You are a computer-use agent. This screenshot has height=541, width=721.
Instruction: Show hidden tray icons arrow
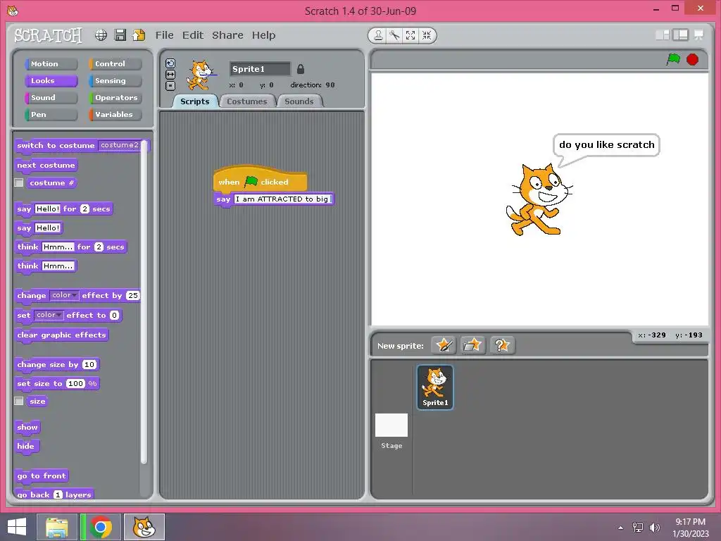[x=621, y=528]
